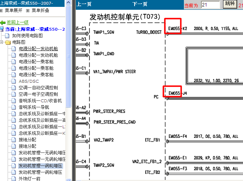
Task: Click the 上一页 previous page link
Action: click(x=84, y=4)
